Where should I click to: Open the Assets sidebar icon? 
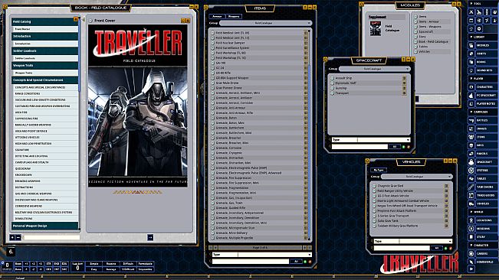[x=471, y=54]
